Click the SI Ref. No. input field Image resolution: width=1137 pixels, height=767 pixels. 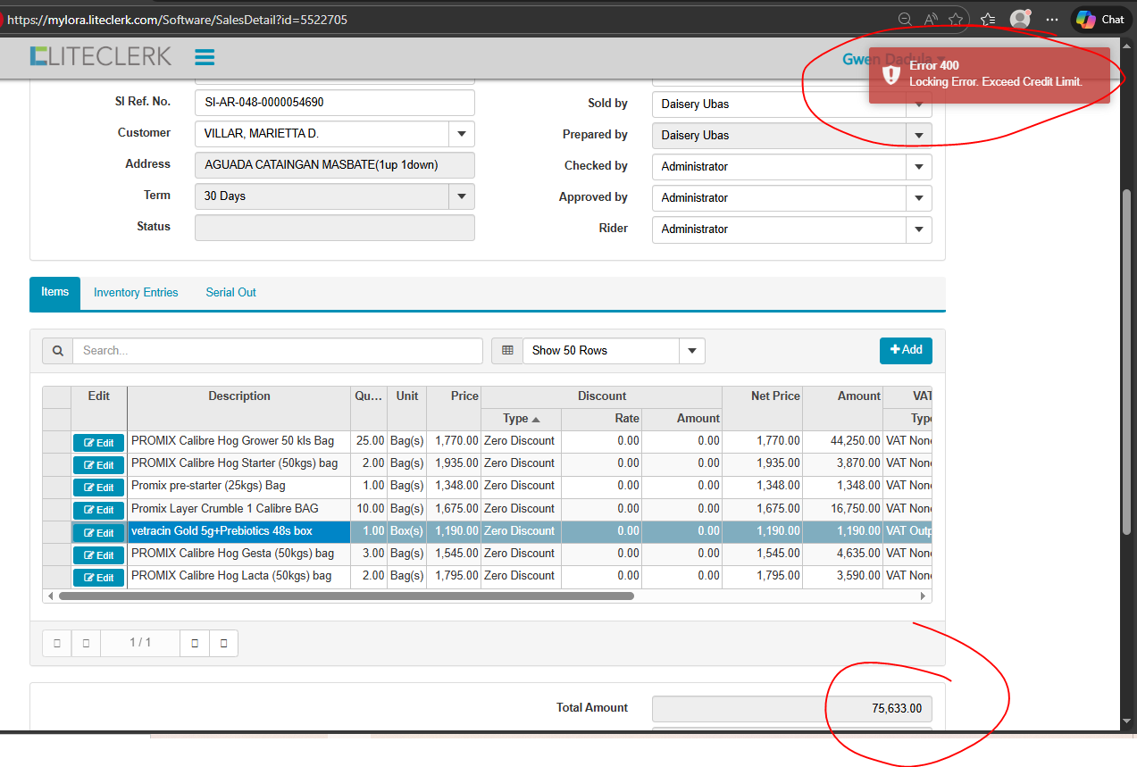tap(334, 103)
